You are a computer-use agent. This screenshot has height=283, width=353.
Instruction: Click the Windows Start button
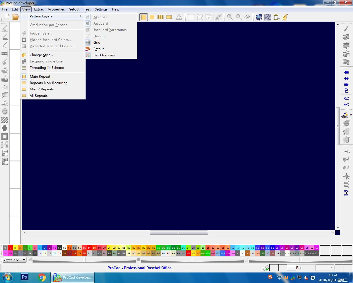click(x=7, y=277)
